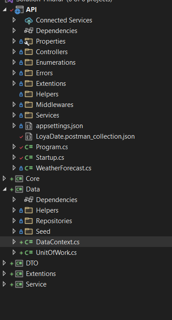The image size is (172, 320).
Task: Select the Errors folder label
Action: click(x=44, y=73)
